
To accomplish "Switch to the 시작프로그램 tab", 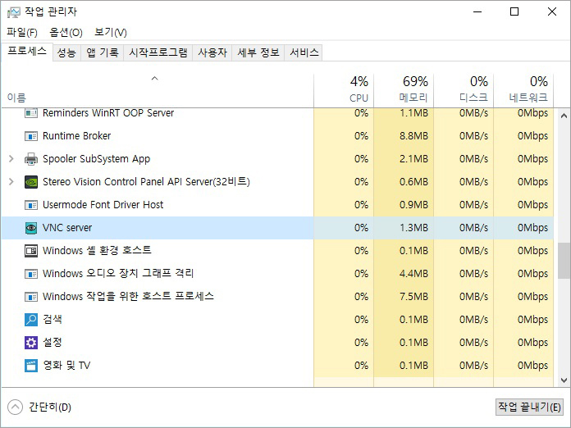I will (x=158, y=52).
